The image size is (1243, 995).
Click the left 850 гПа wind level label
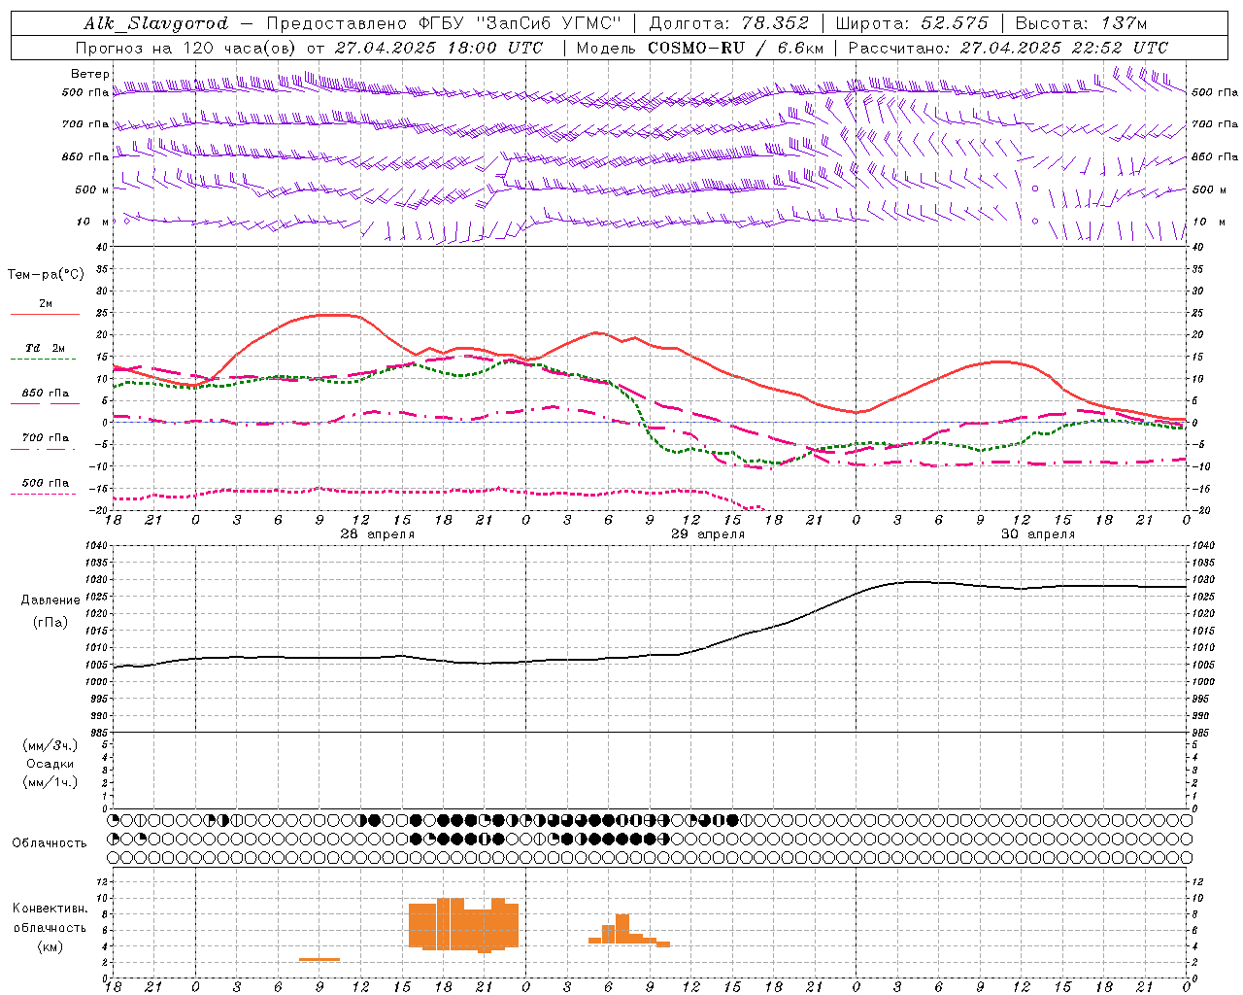[85, 156]
